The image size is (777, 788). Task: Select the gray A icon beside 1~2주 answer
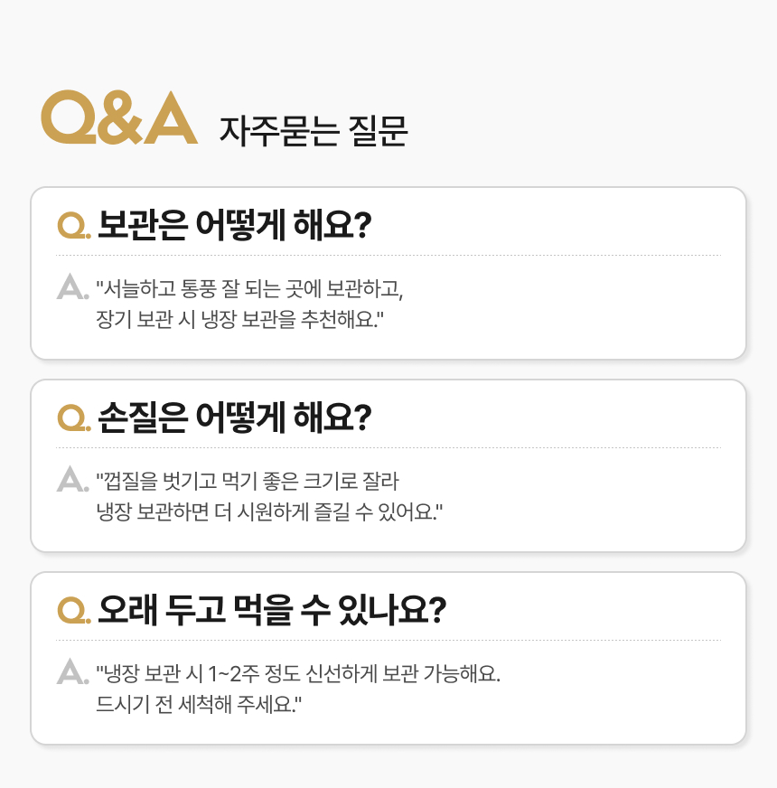(x=71, y=672)
